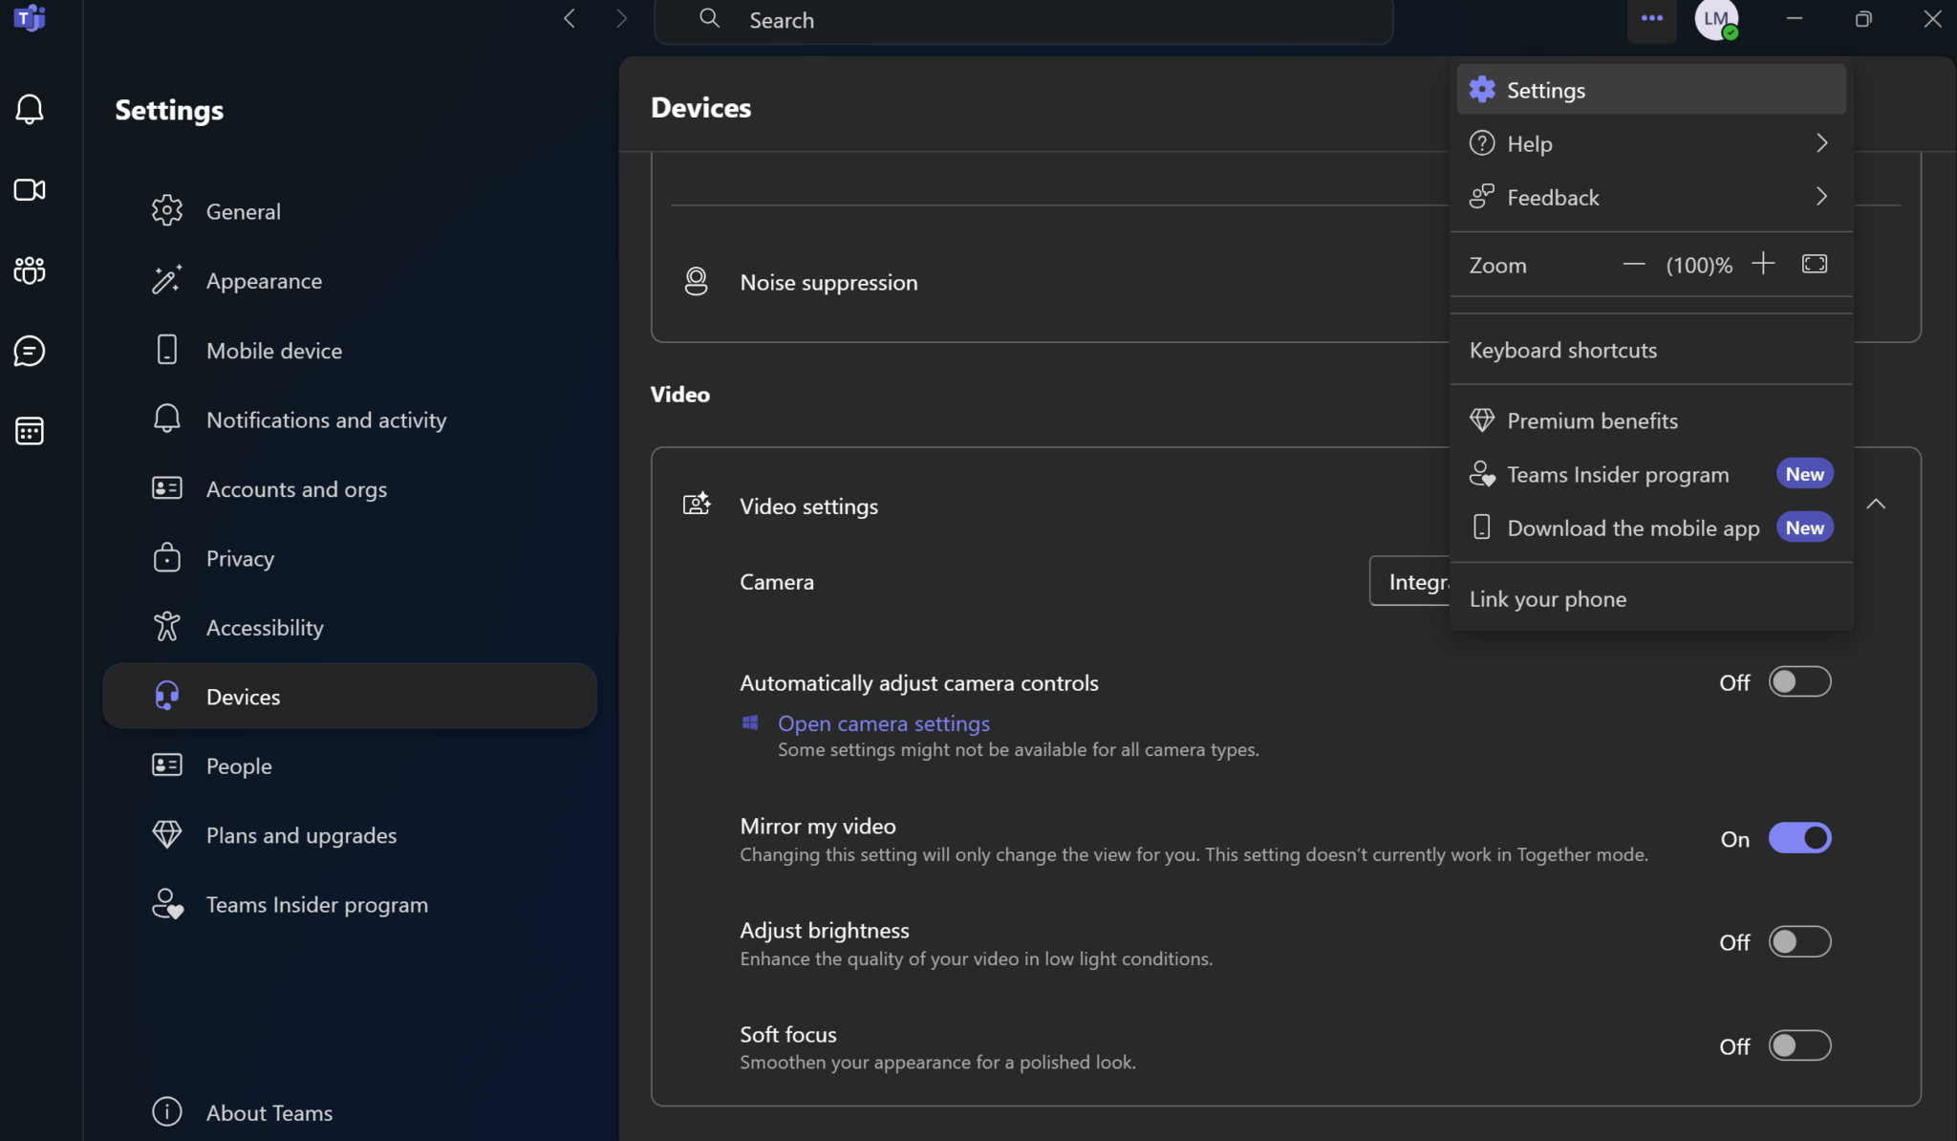Viewport: 1957px width, 1141px height.
Task: Enable the Adjust brightness toggle
Action: (x=1799, y=942)
